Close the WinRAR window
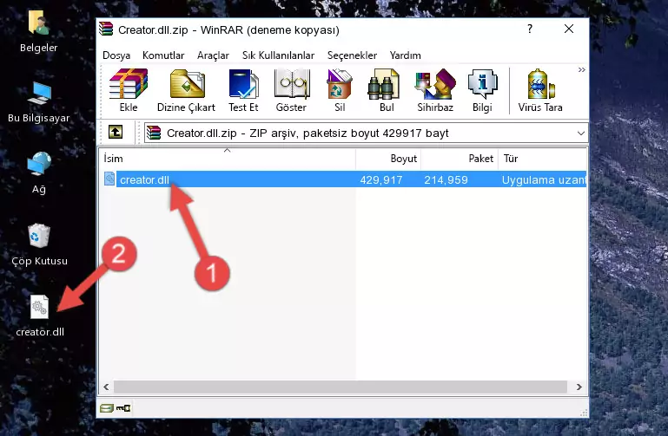Screen dimensions: 668x436 click(569, 29)
